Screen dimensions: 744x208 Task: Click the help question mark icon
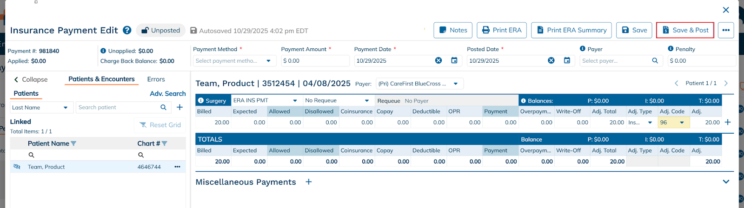coord(127,30)
